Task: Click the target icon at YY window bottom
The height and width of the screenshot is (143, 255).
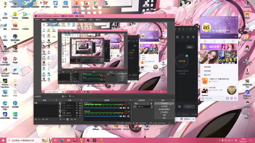Action: [x=231, y=98]
